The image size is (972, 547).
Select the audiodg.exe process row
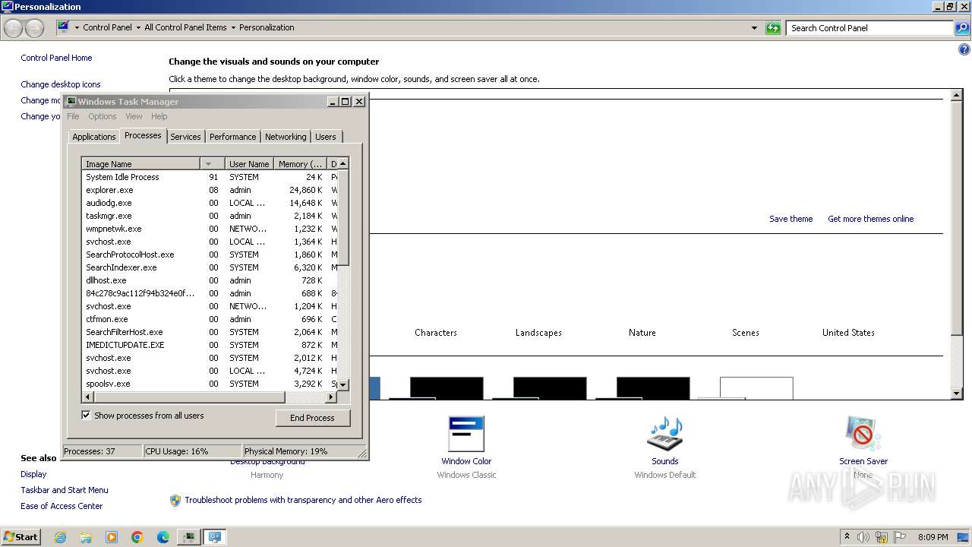pos(210,203)
